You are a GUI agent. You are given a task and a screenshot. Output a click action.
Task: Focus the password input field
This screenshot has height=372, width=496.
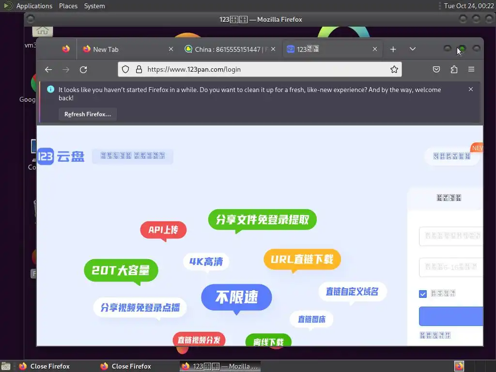coord(451,267)
